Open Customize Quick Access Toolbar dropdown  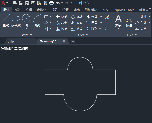[x=75, y=3]
